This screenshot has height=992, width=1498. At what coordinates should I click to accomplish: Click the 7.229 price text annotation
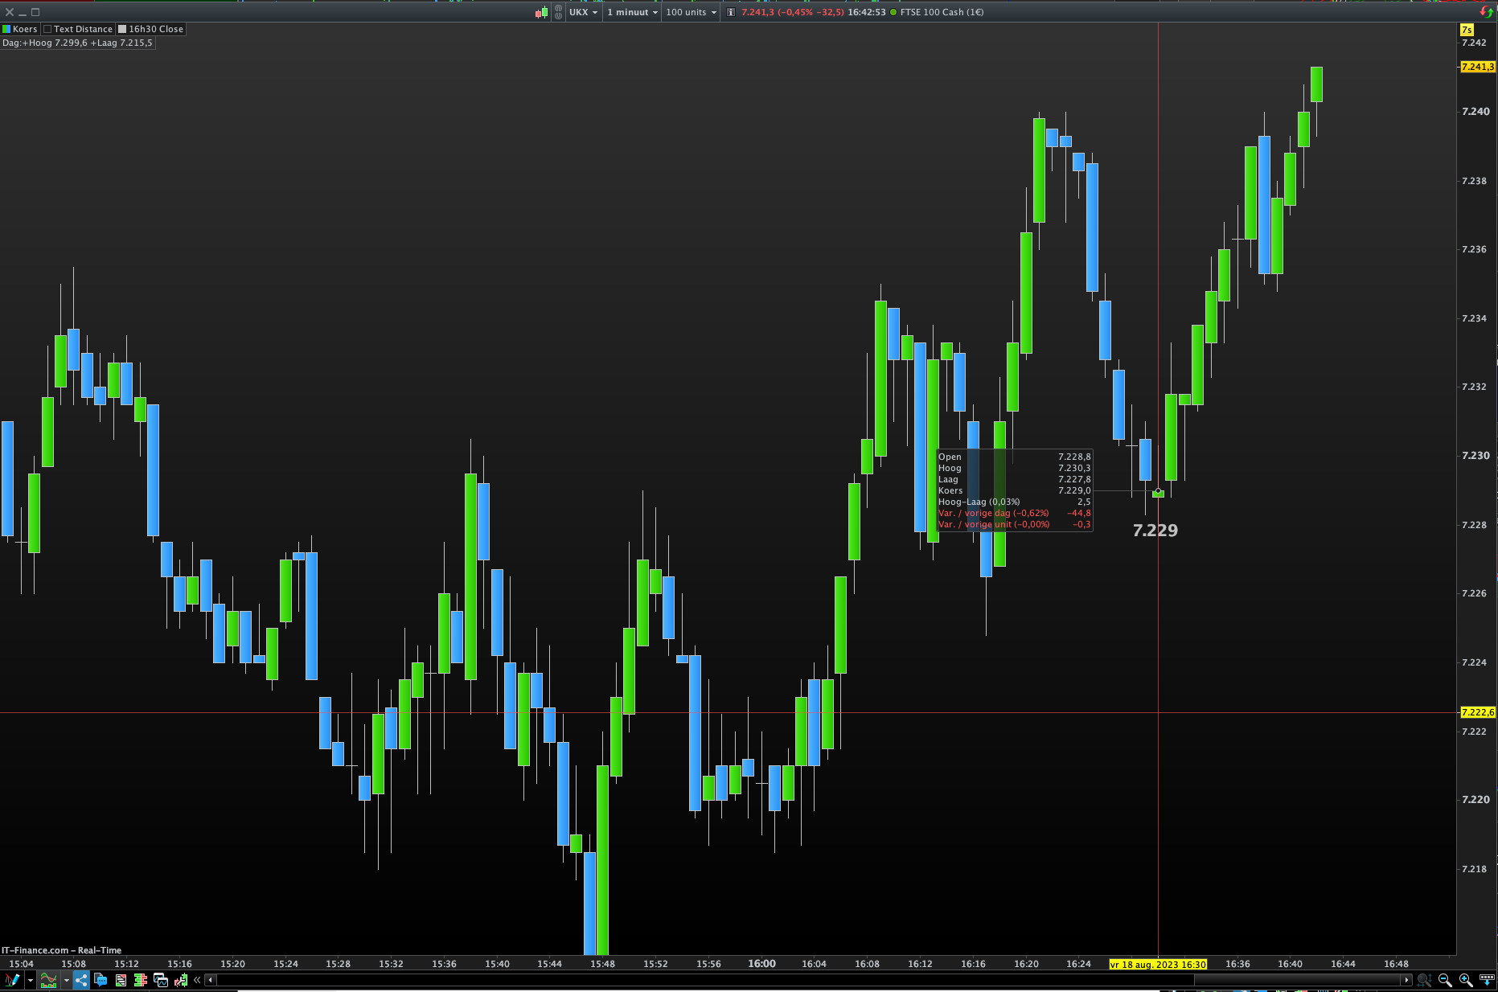[x=1155, y=531]
